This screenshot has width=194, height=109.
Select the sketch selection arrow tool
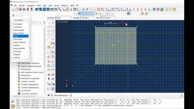pyautogui.click(x=49, y=79)
